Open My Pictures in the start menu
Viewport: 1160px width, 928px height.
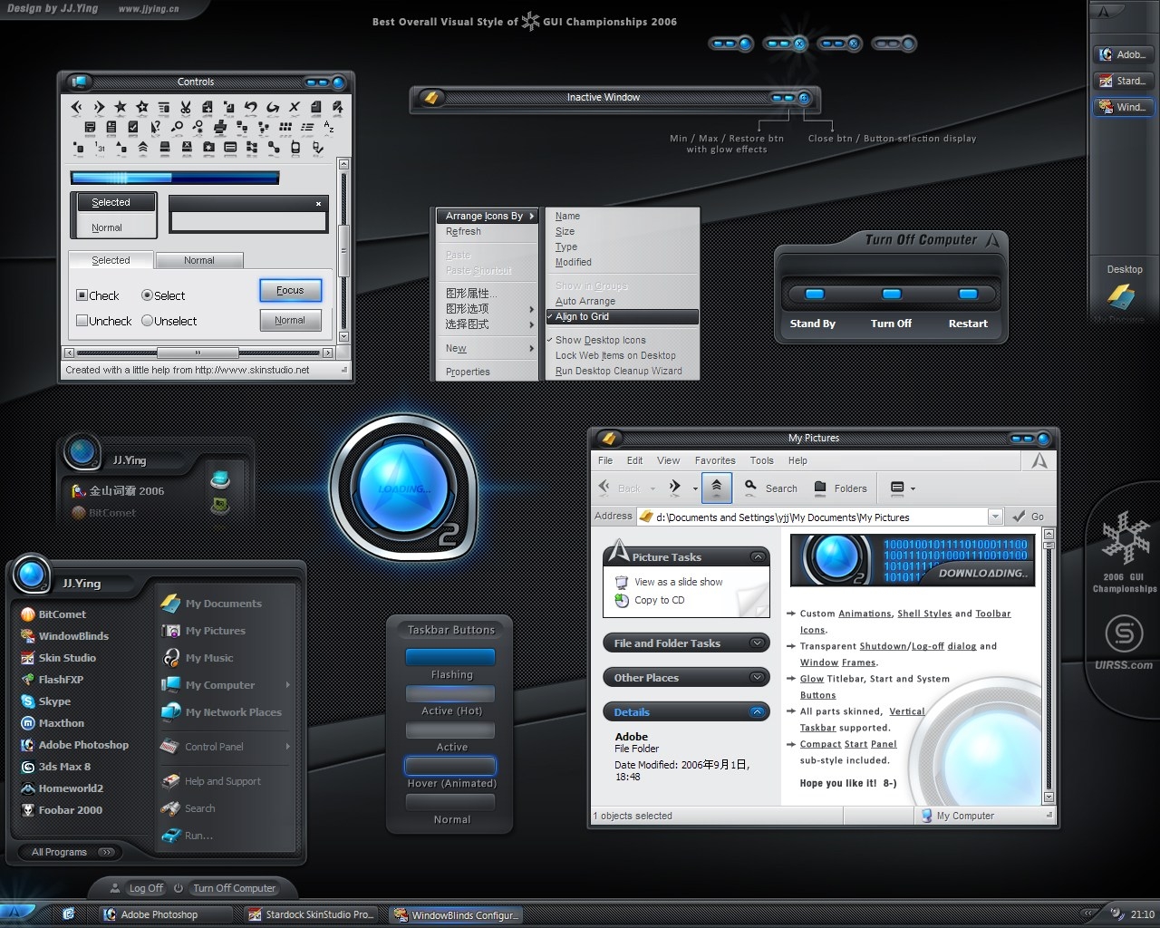203,631
